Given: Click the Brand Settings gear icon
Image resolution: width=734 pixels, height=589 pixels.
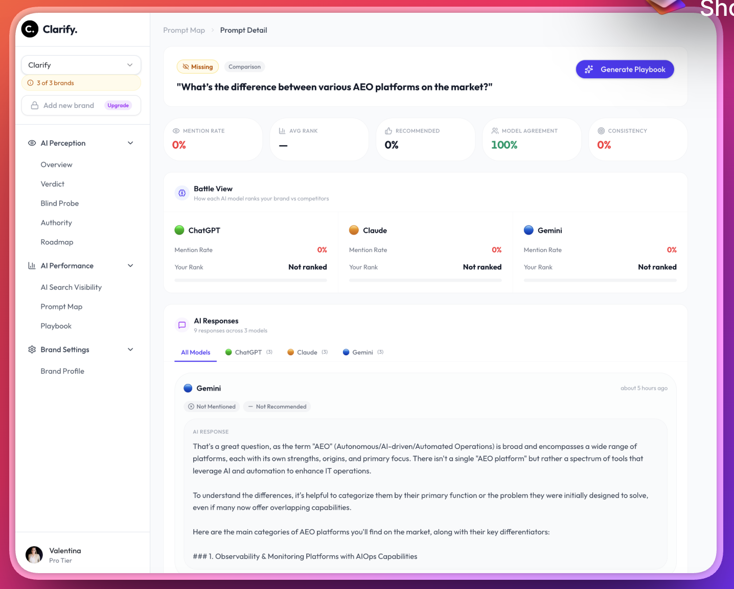Looking at the screenshot, I should [x=32, y=350].
